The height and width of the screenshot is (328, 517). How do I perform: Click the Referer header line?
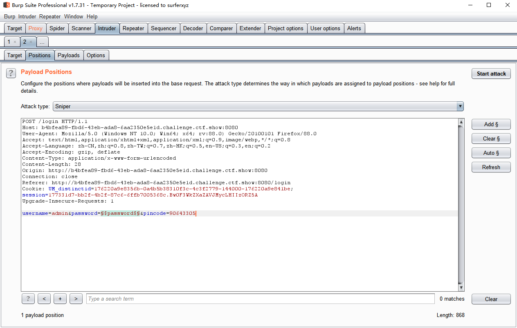(x=156, y=183)
